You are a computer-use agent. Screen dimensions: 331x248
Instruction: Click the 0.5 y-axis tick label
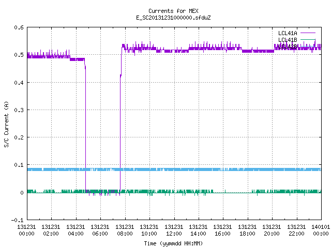tap(19, 55)
